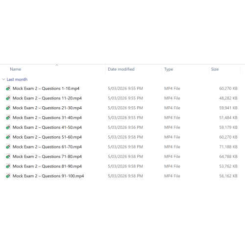
Task: Sort files by Date modified column
Action: pos(121,69)
